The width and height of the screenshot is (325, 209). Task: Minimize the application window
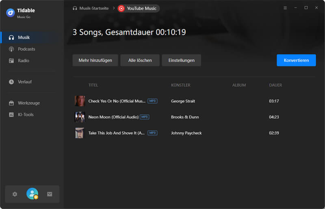coord(296,8)
